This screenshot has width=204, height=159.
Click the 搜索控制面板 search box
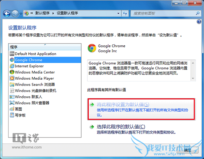(163, 13)
